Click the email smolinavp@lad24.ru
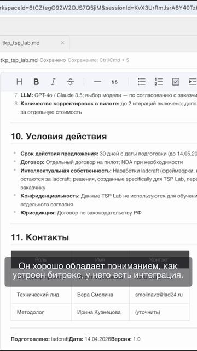This screenshot has height=351, width=197. pyautogui.click(x=159, y=295)
